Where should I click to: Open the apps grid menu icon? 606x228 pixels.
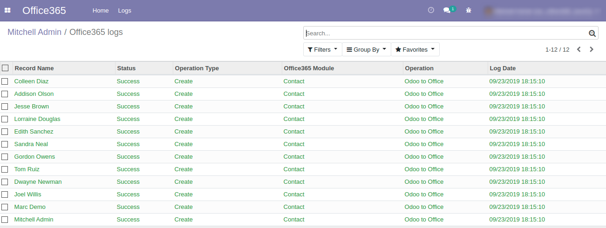[7, 10]
